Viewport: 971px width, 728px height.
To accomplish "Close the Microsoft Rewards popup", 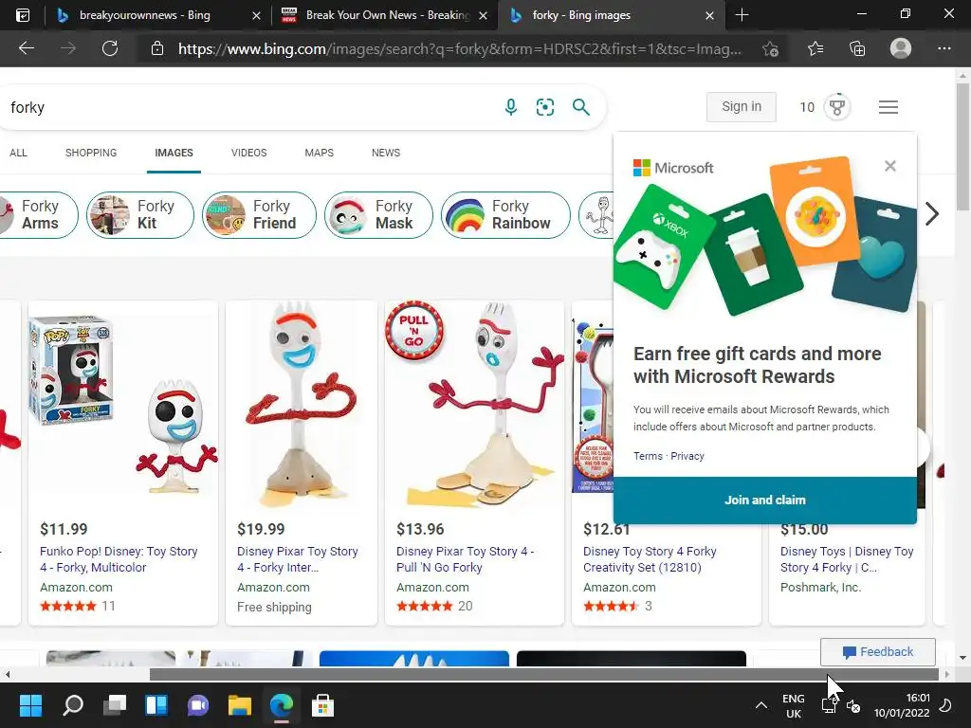I will click(889, 166).
